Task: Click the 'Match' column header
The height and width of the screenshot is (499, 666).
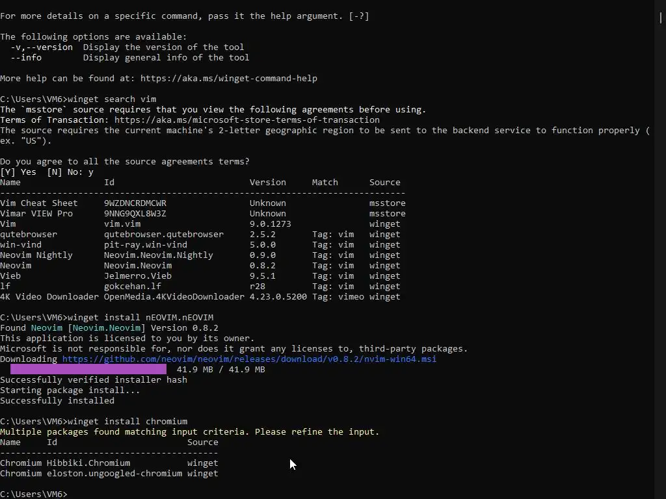Action: click(x=325, y=183)
